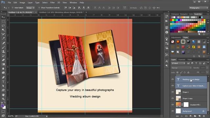Select the Horizontal Type tool
The width and height of the screenshot is (210, 118).
[x=3, y=82]
